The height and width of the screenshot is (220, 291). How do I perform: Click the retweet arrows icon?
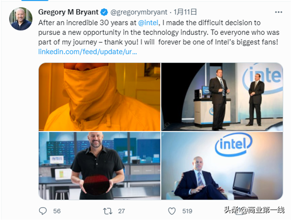pyautogui.click(x=108, y=211)
